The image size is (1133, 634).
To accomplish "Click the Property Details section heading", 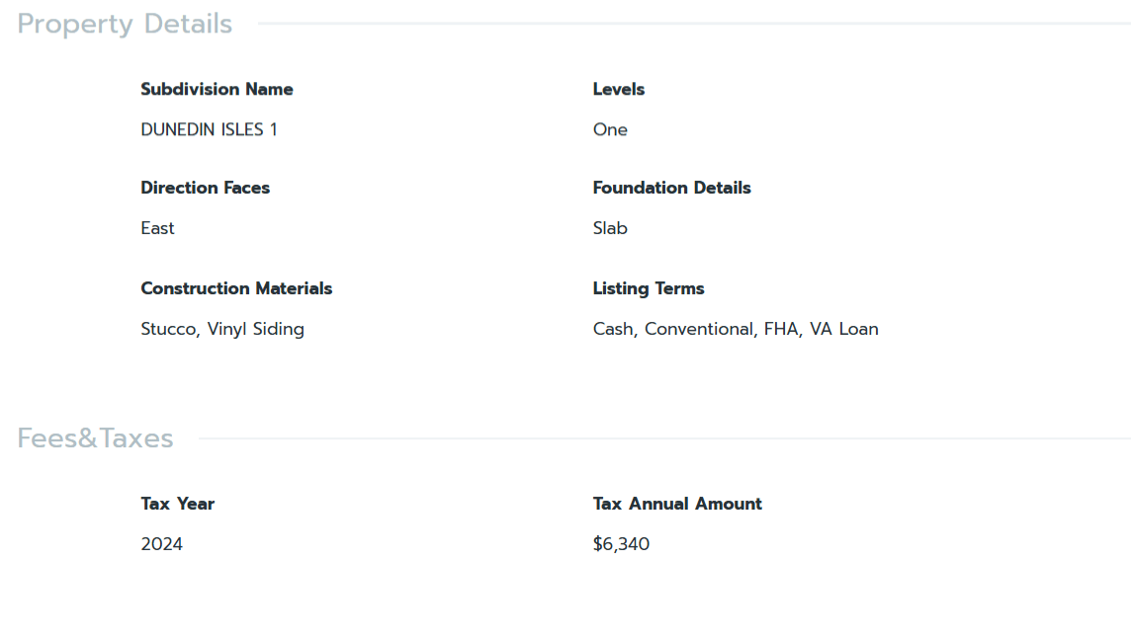I will (125, 24).
